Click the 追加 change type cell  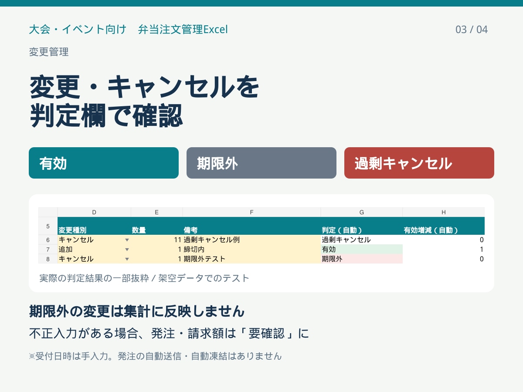(x=94, y=250)
